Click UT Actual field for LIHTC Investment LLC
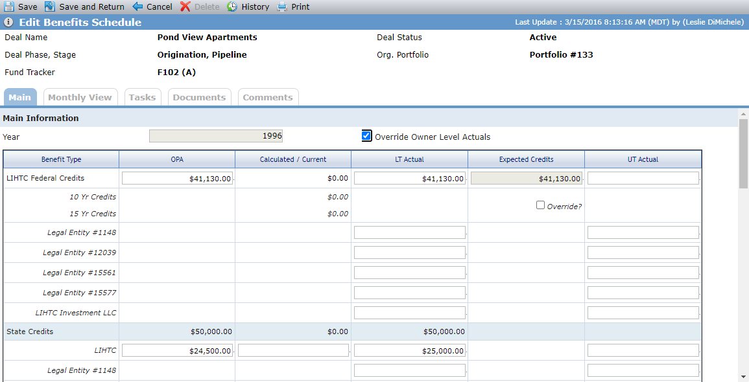Image resolution: width=749 pixels, height=382 pixels. [x=643, y=312]
